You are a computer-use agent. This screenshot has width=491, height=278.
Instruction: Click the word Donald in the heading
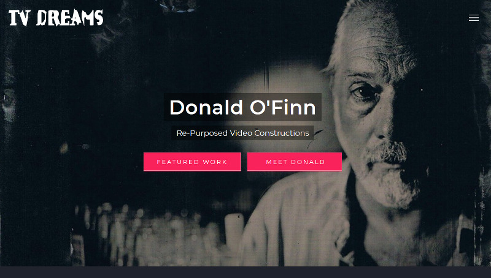click(x=206, y=107)
